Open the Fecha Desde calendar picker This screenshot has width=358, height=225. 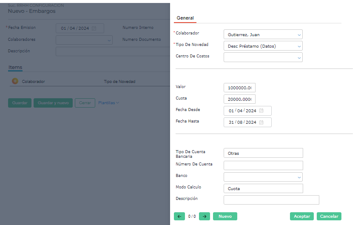click(x=261, y=111)
